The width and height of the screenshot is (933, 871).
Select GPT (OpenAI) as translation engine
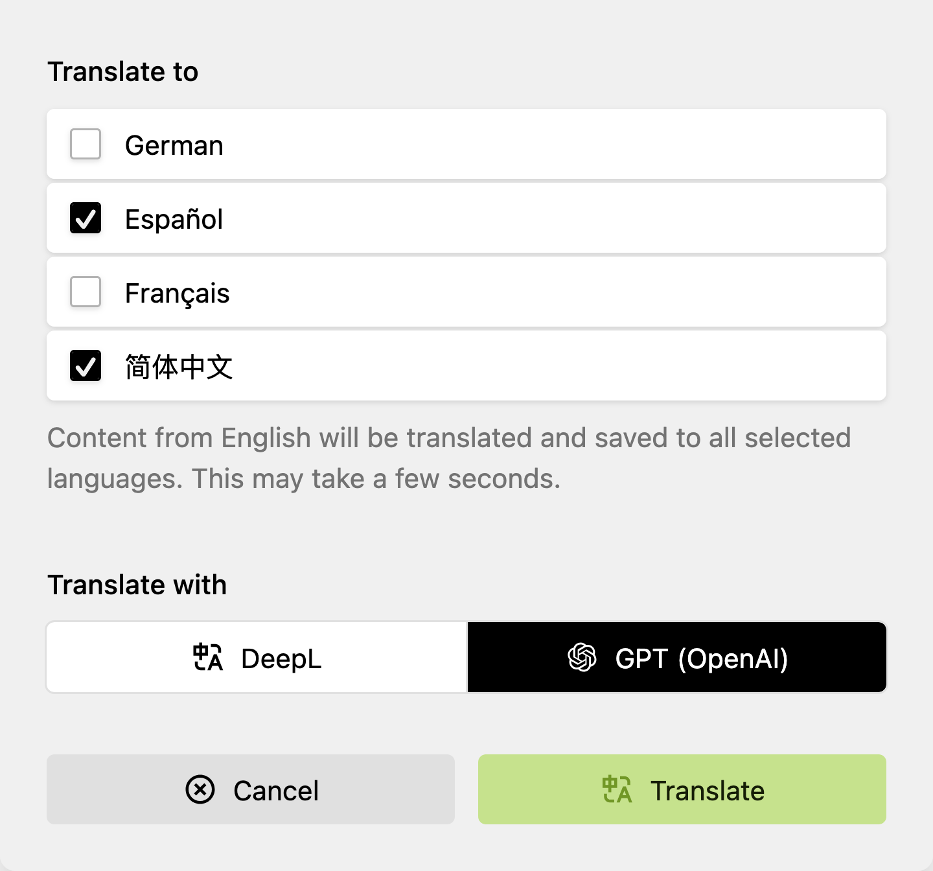point(676,657)
